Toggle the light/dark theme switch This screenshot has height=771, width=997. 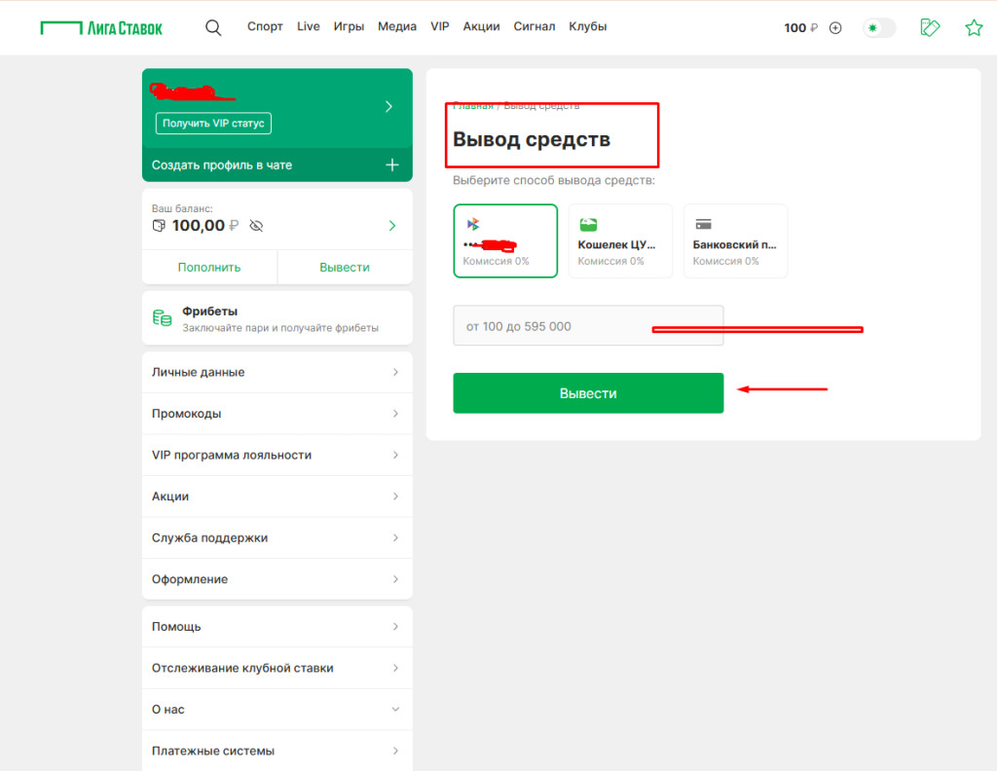(879, 28)
